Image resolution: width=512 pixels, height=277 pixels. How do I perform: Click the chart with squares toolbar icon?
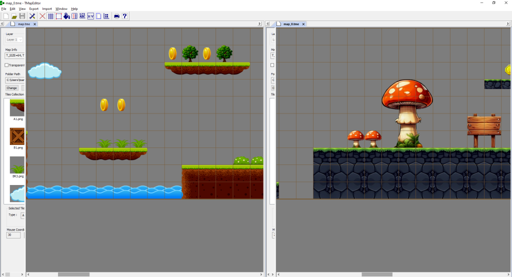point(106,16)
